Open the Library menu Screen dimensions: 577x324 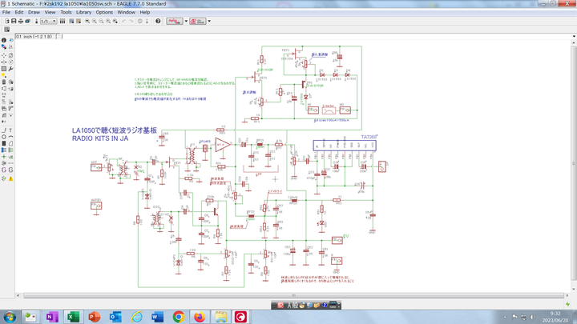click(x=83, y=13)
